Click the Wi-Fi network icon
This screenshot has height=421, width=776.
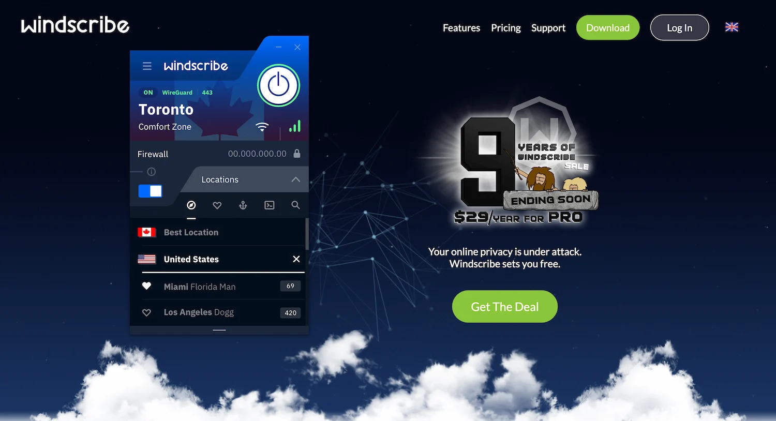click(x=262, y=127)
